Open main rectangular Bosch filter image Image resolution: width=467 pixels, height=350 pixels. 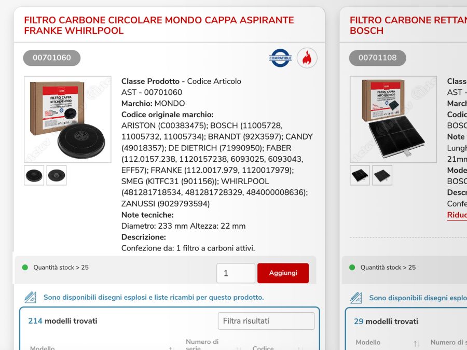click(x=393, y=119)
